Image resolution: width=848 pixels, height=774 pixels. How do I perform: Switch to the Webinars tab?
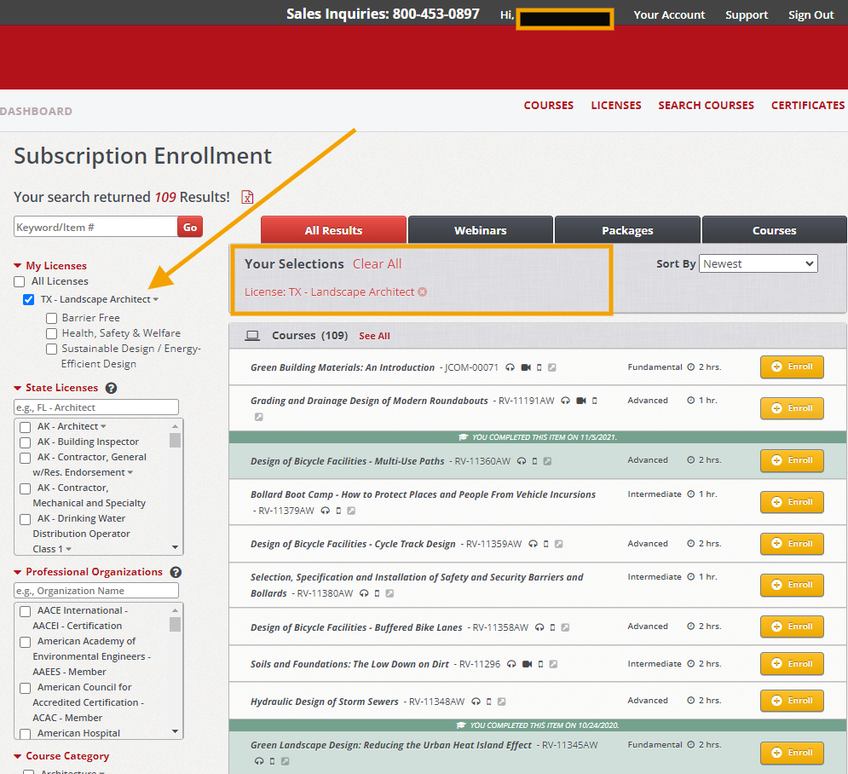pos(480,230)
